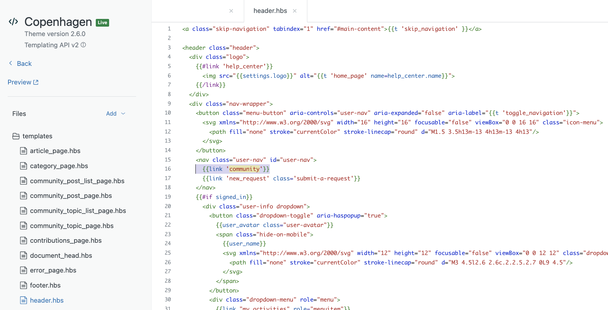Click the templates folder icon
Screen dimensions: 608x310
point(16,136)
